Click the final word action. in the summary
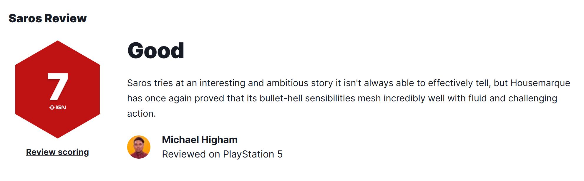The width and height of the screenshot is (584, 181). (x=141, y=114)
